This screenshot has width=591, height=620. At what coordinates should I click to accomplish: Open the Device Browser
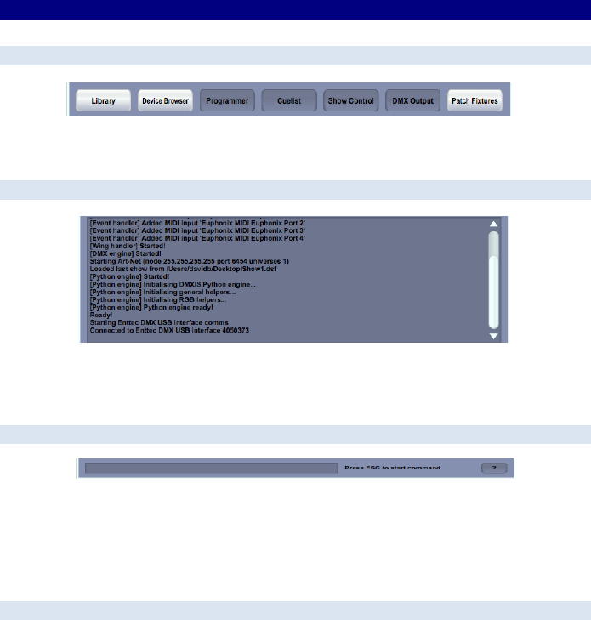(165, 100)
